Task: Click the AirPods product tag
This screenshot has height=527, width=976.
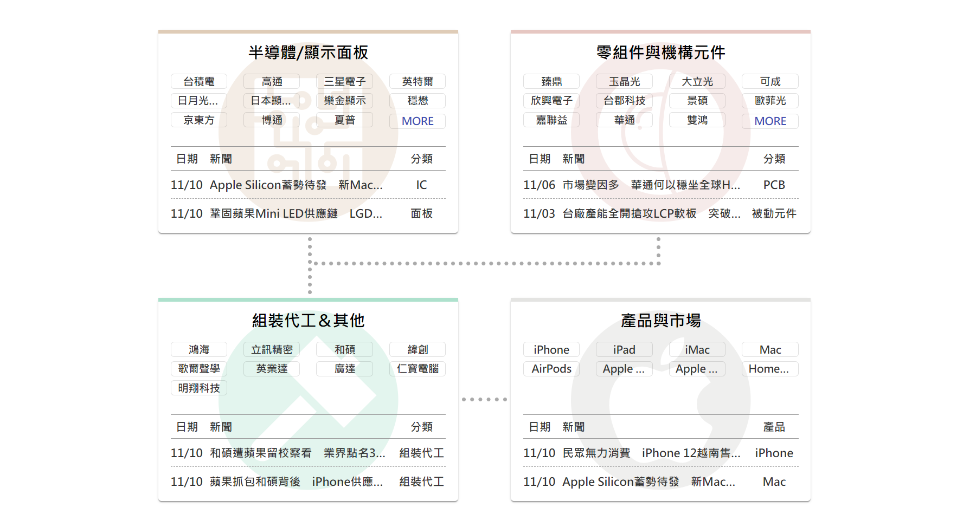Action: 551,369
